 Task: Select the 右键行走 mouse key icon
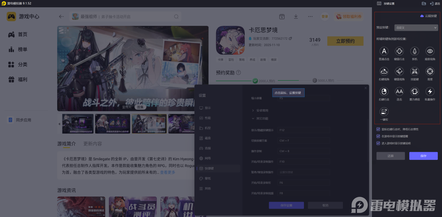384,92
